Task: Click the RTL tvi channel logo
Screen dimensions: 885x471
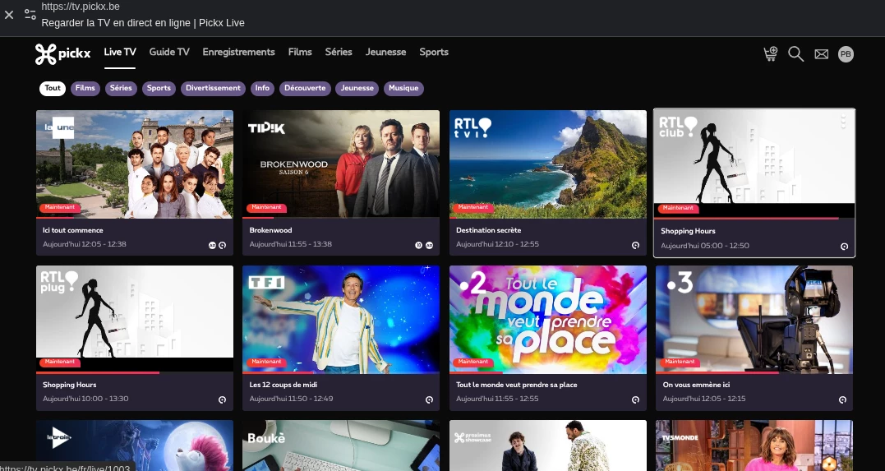Action: point(473,127)
